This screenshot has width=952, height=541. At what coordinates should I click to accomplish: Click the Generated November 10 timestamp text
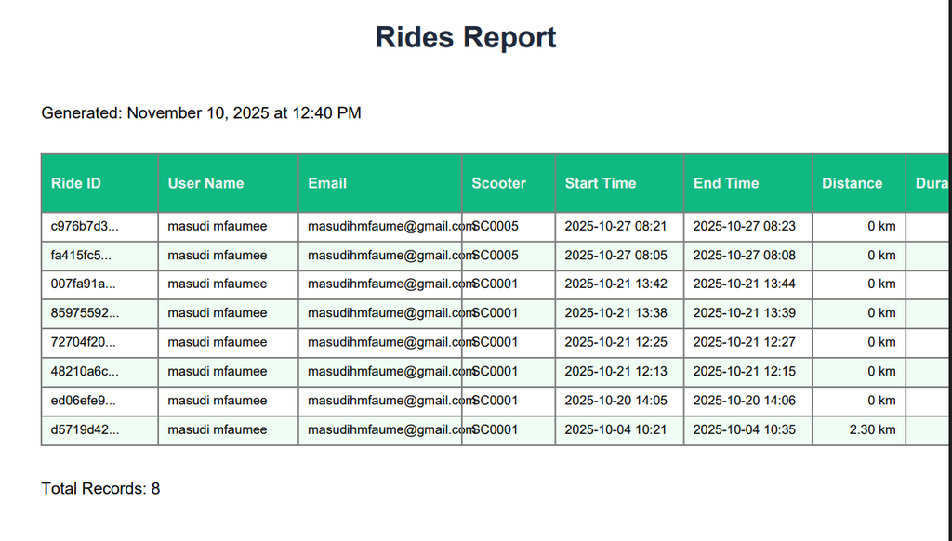coord(201,113)
